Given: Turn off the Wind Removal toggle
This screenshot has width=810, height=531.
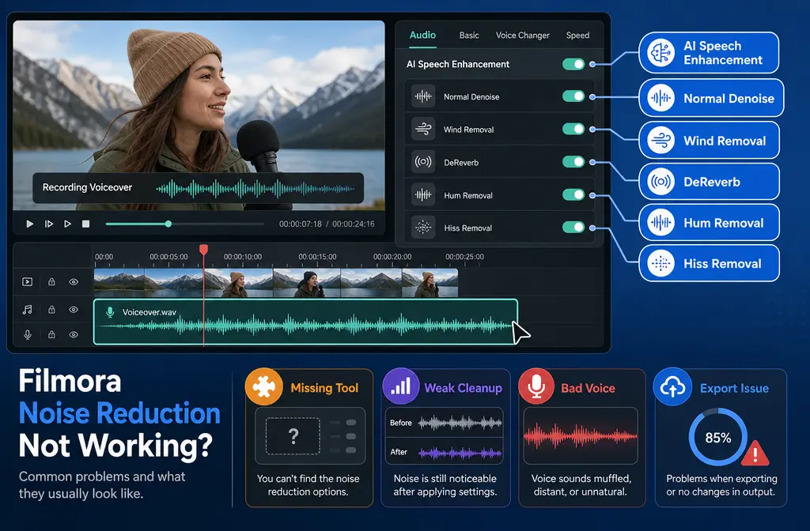Looking at the screenshot, I should pos(573,129).
